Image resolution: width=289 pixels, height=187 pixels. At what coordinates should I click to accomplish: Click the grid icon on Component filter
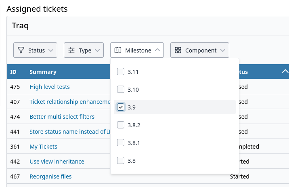coord(178,50)
